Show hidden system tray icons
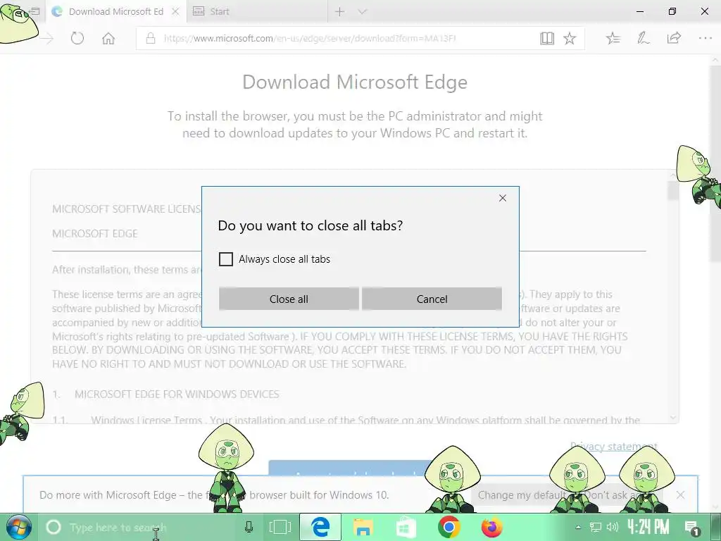This screenshot has width=721, height=541. (x=579, y=527)
